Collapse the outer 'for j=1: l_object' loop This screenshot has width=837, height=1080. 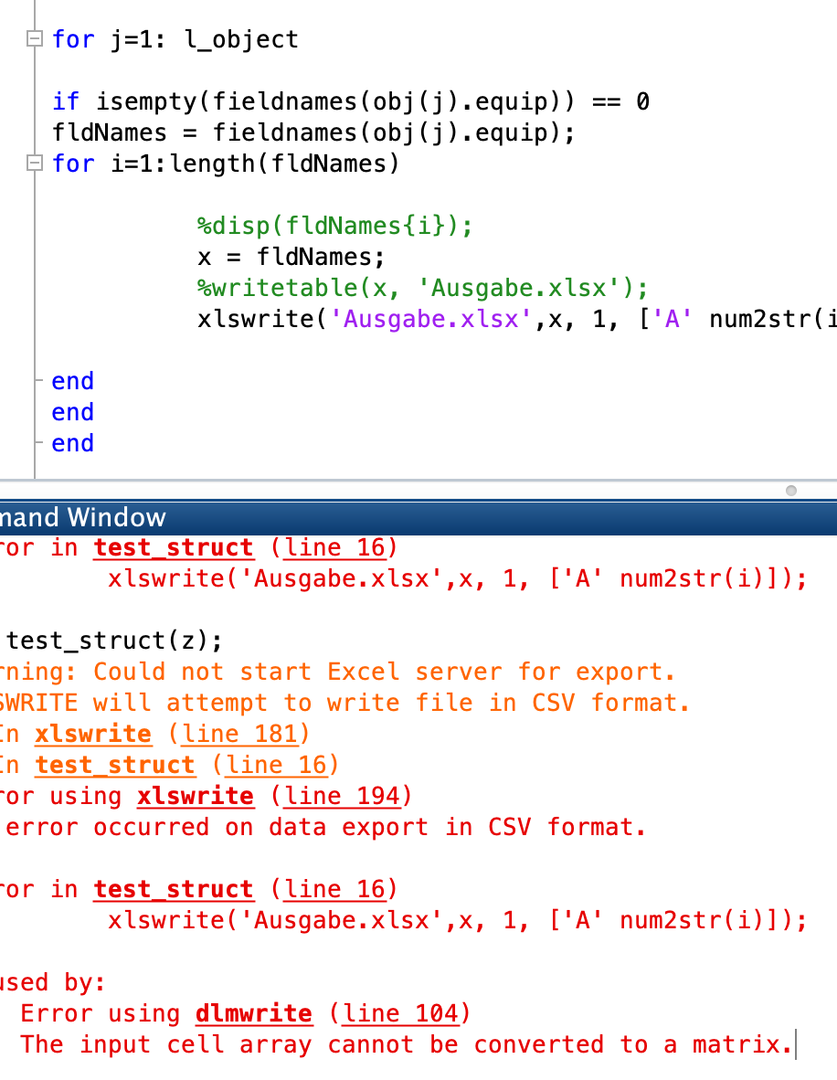coord(34,39)
